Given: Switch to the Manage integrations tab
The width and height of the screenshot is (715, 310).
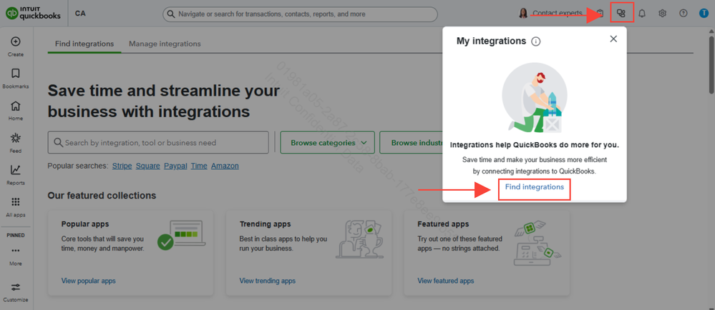Looking at the screenshot, I should [x=165, y=44].
